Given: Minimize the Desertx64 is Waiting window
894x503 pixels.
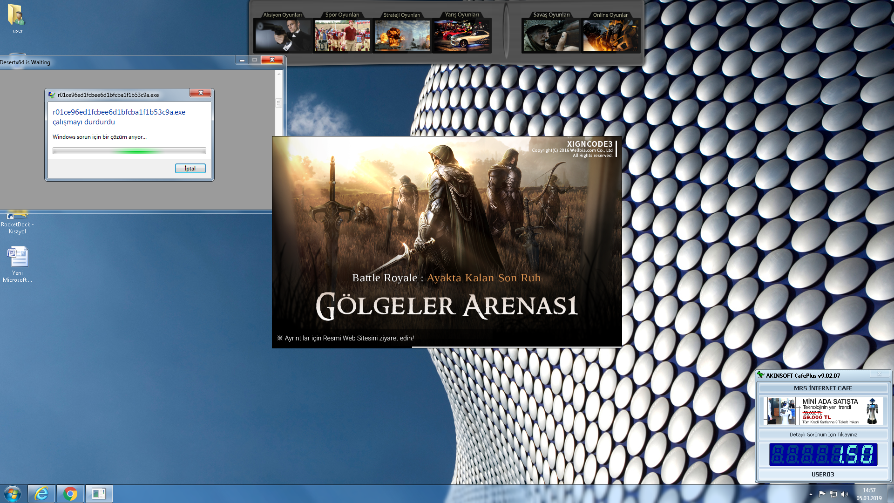Looking at the screenshot, I should pos(242,60).
